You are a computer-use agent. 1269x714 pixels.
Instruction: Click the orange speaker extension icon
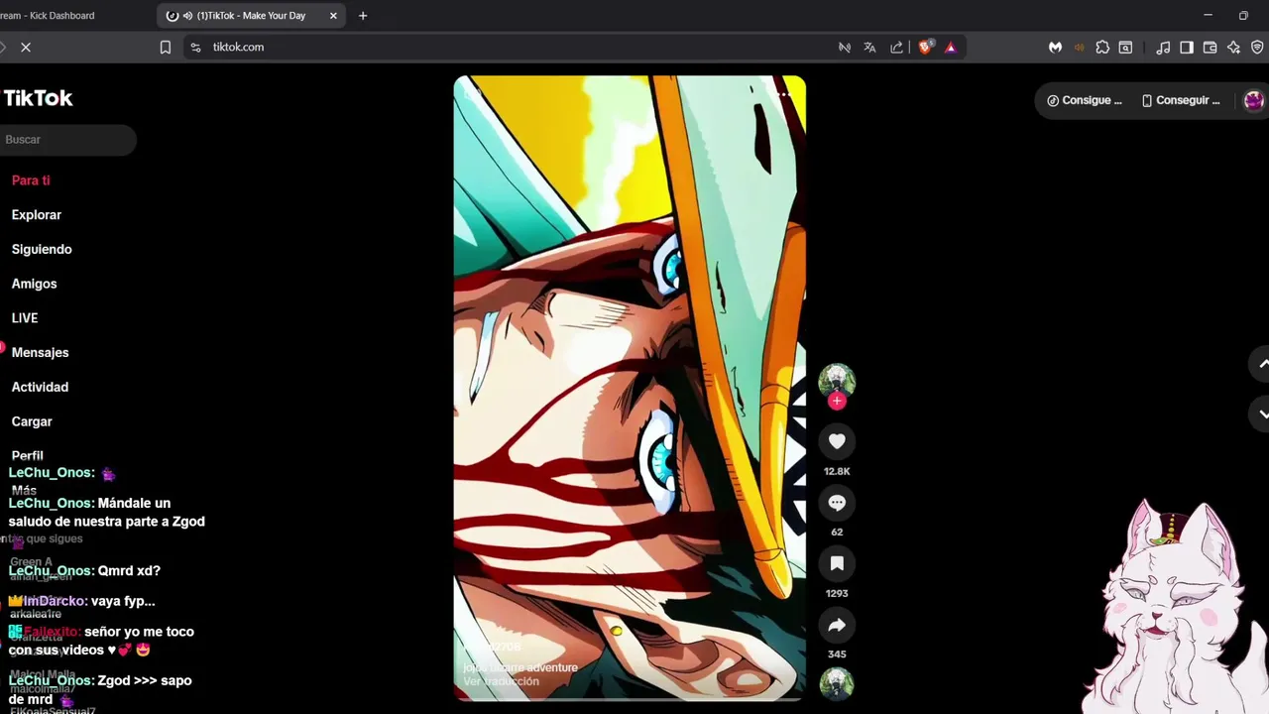(1079, 47)
